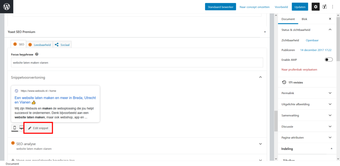340x166 pixels.
Task: Switch to the SEO tab
Action: pos(18,44)
